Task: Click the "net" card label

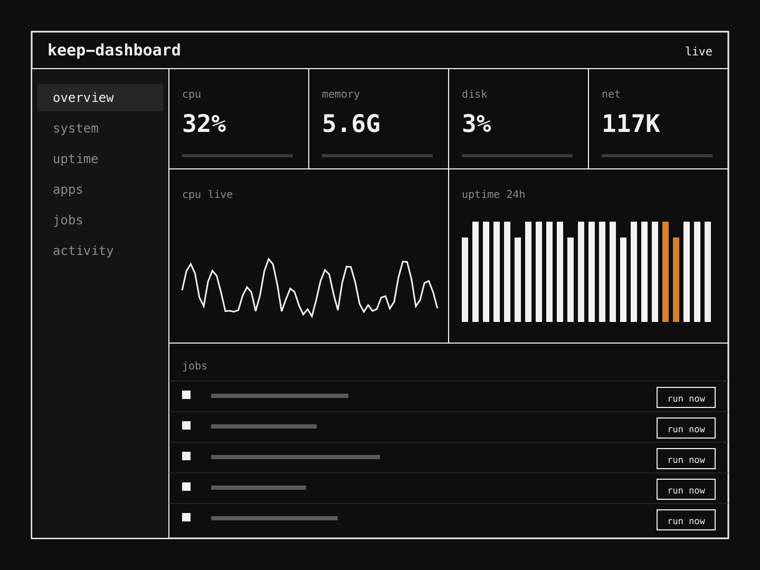Action: pos(611,94)
